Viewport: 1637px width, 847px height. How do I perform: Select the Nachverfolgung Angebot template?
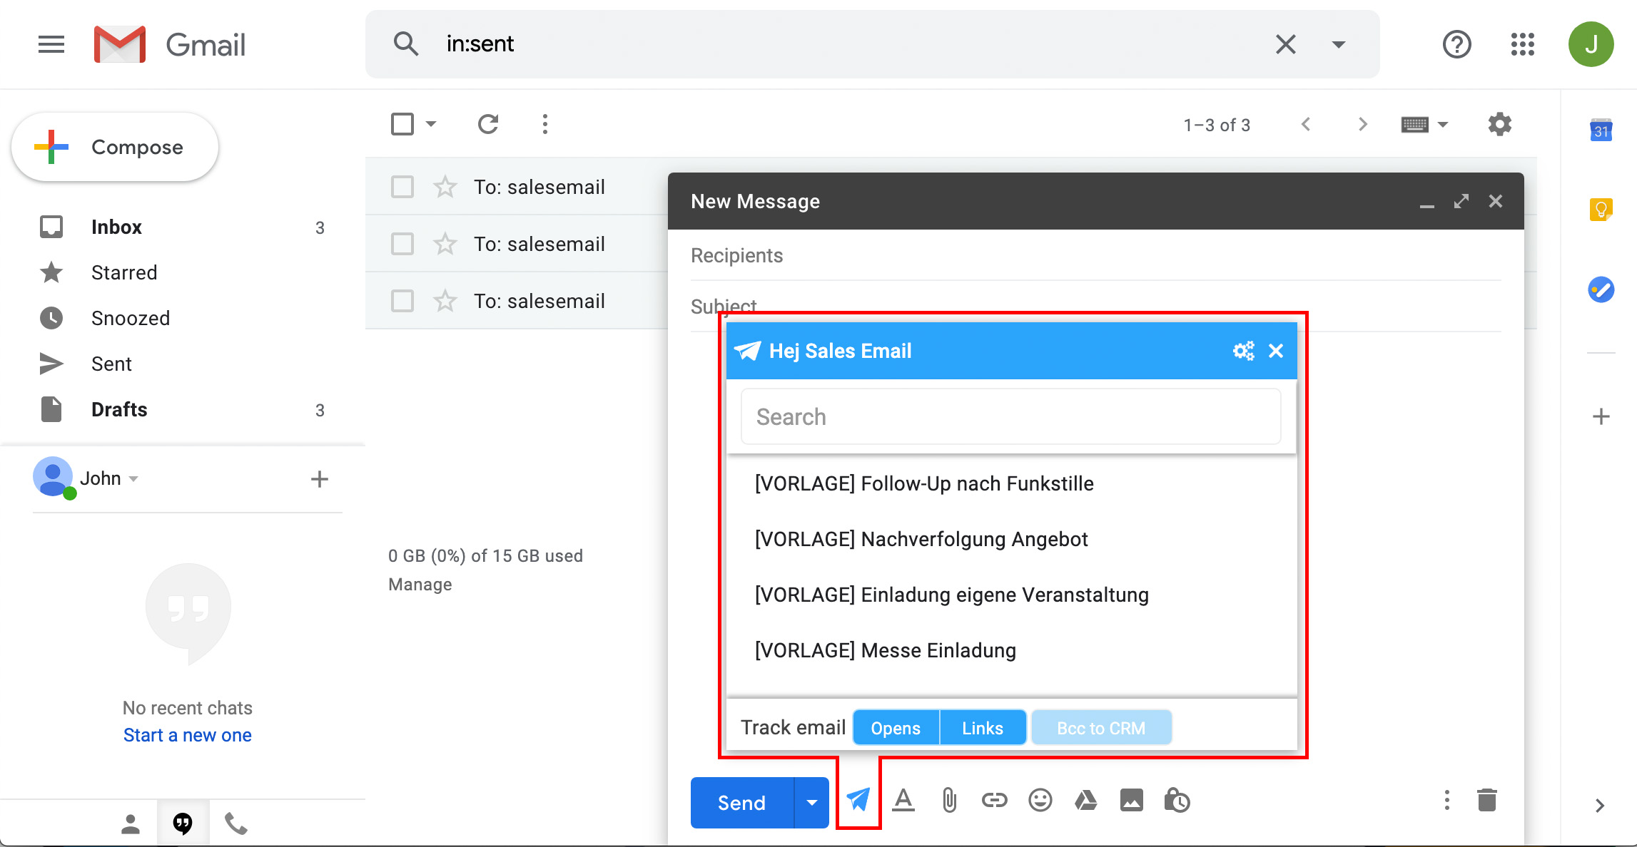click(921, 539)
